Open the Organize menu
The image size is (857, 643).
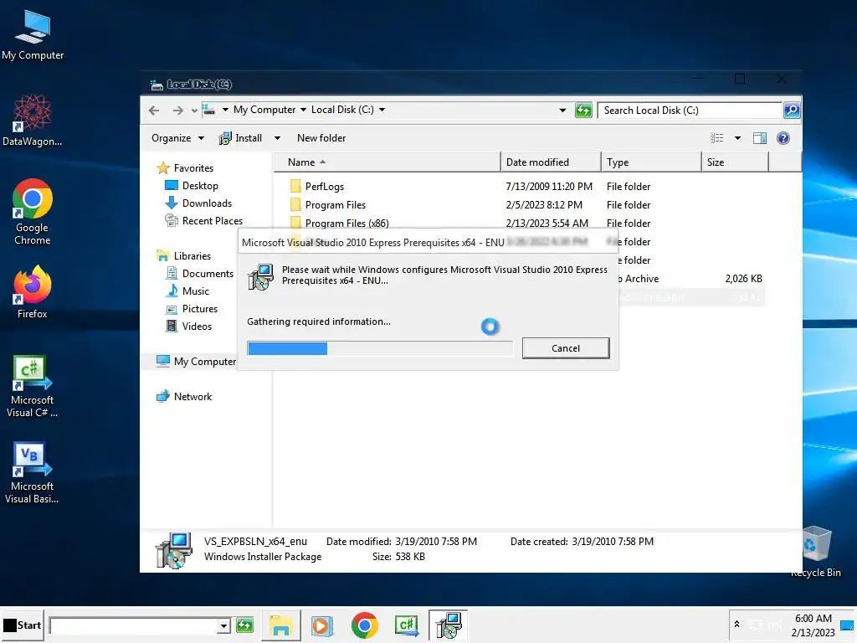177,138
